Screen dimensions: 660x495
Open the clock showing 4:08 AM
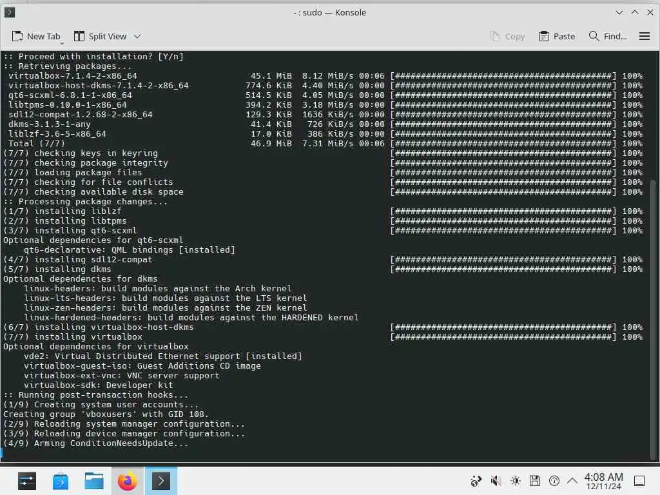[603, 481]
